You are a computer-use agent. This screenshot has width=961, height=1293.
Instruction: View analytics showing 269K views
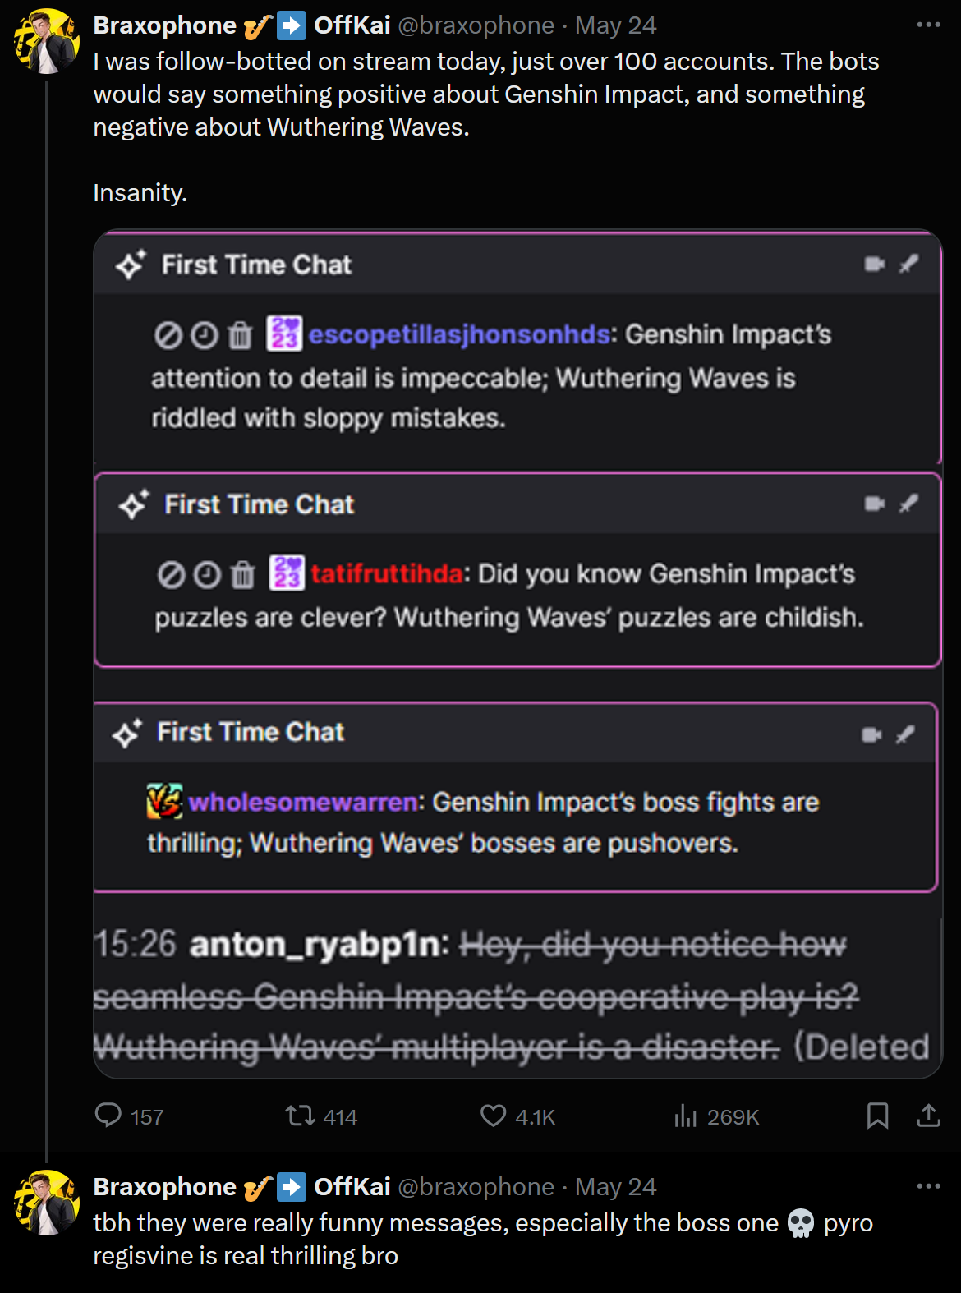[x=685, y=1116]
